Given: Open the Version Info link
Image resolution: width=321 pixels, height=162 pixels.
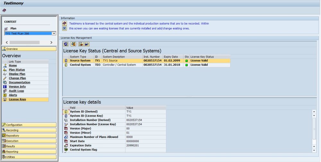Looking at the screenshot, I should [17, 87].
